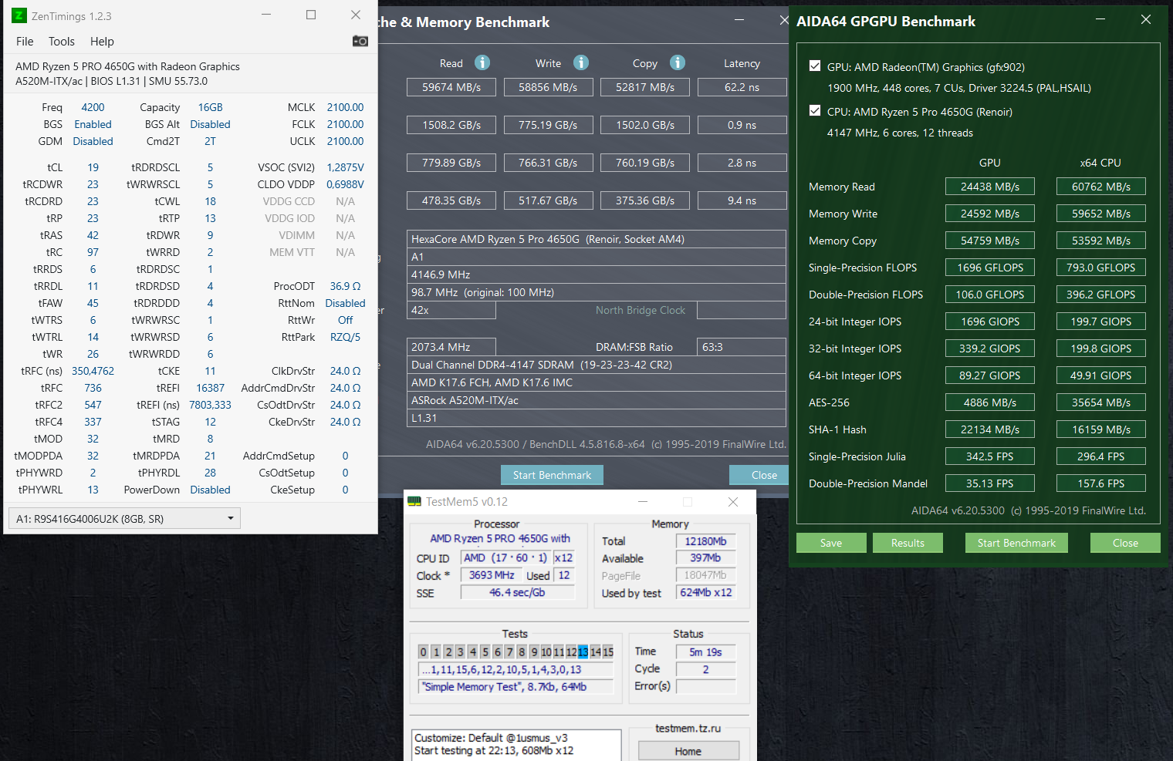Viewport: 1173px width, 761px height.
Task: Click the Latency result '62.2 ns'
Action: click(742, 87)
